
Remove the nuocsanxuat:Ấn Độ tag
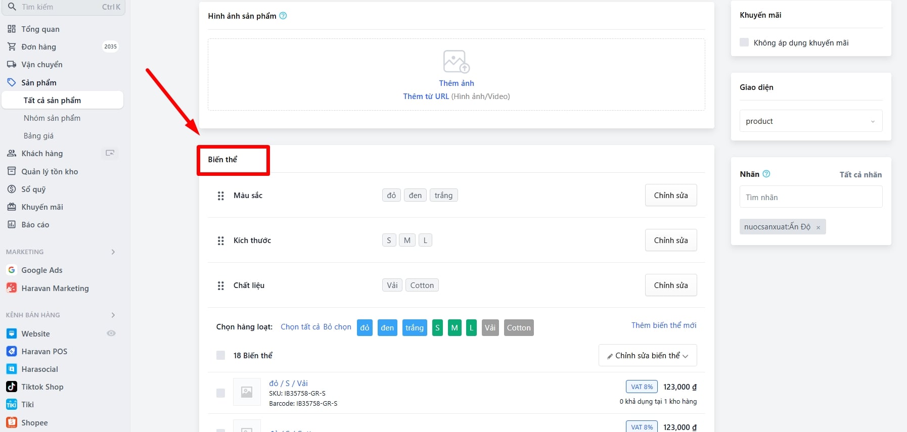(x=818, y=227)
